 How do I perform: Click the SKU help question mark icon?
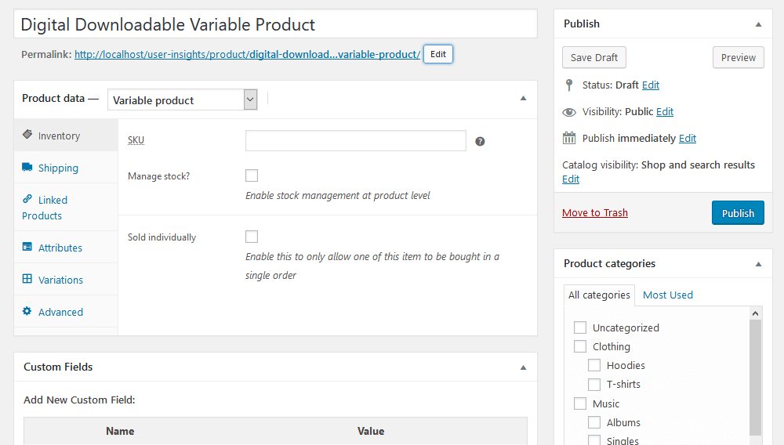click(x=480, y=142)
